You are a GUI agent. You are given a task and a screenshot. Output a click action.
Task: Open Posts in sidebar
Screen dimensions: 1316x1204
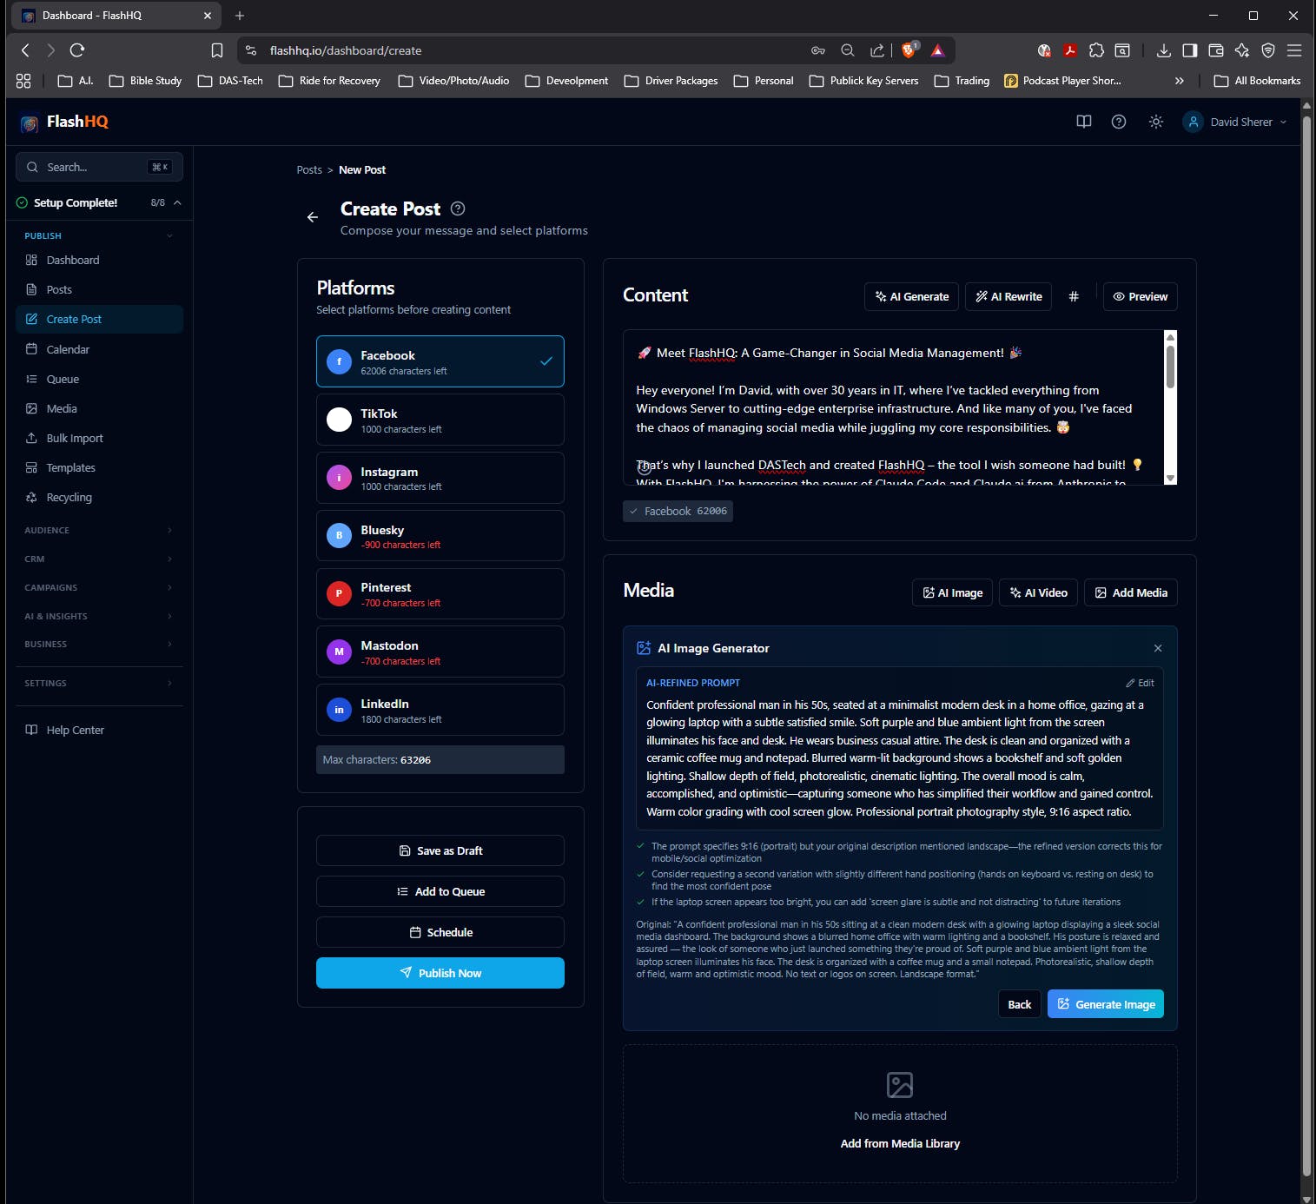(99, 290)
